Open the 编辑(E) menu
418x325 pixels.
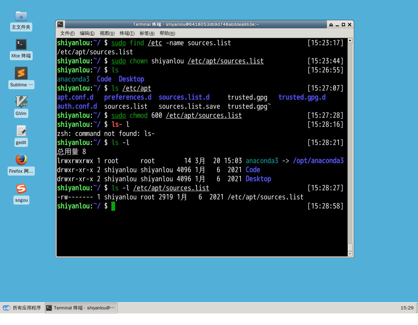point(87,33)
